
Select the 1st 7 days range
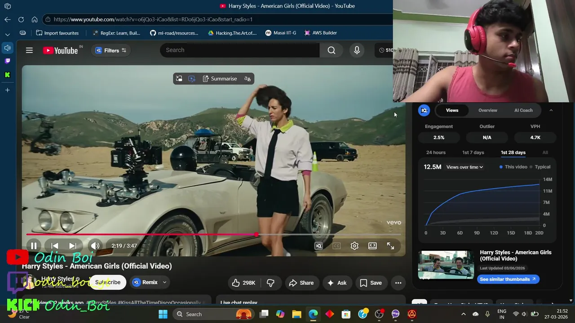(473, 153)
